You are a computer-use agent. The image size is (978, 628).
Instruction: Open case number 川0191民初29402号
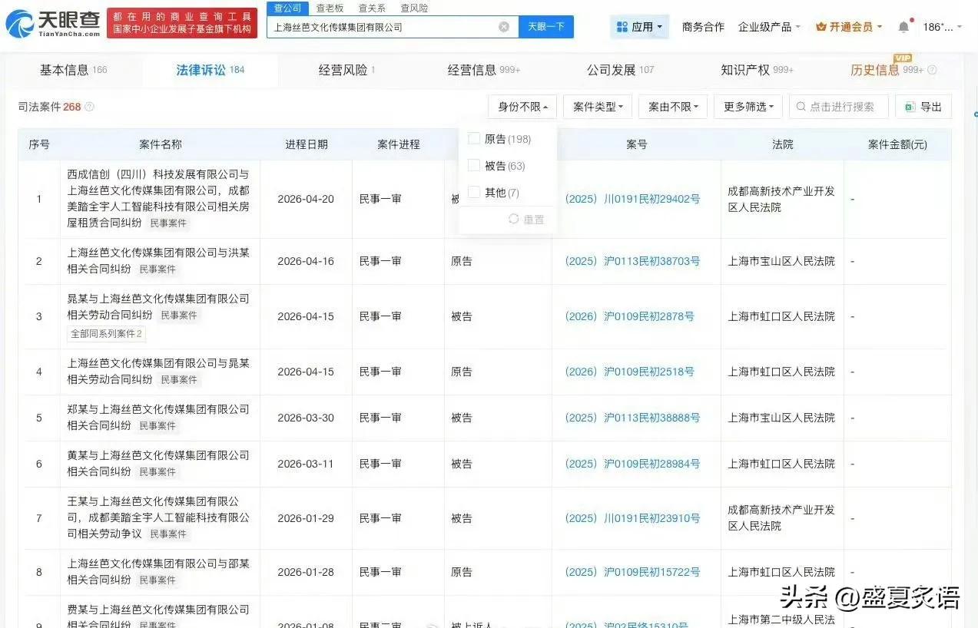pyautogui.click(x=632, y=199)
